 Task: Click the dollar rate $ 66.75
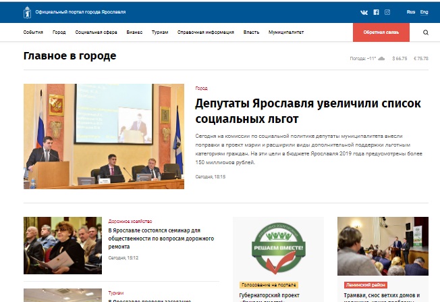pyautogui.click(x=400, y=58)
